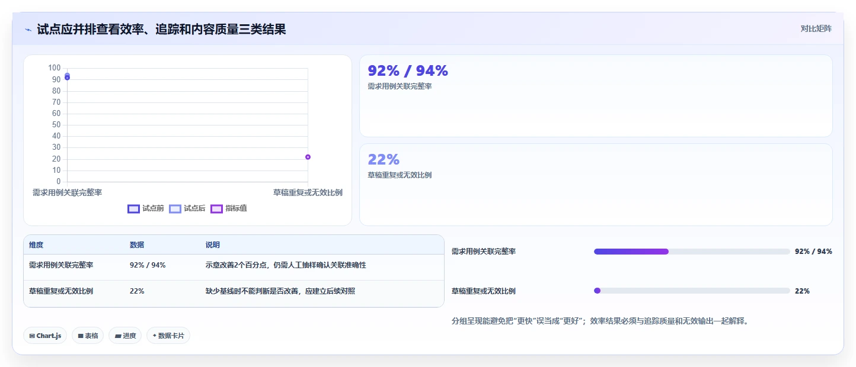Click the footnote about 分组呈现

coord(600,321)
